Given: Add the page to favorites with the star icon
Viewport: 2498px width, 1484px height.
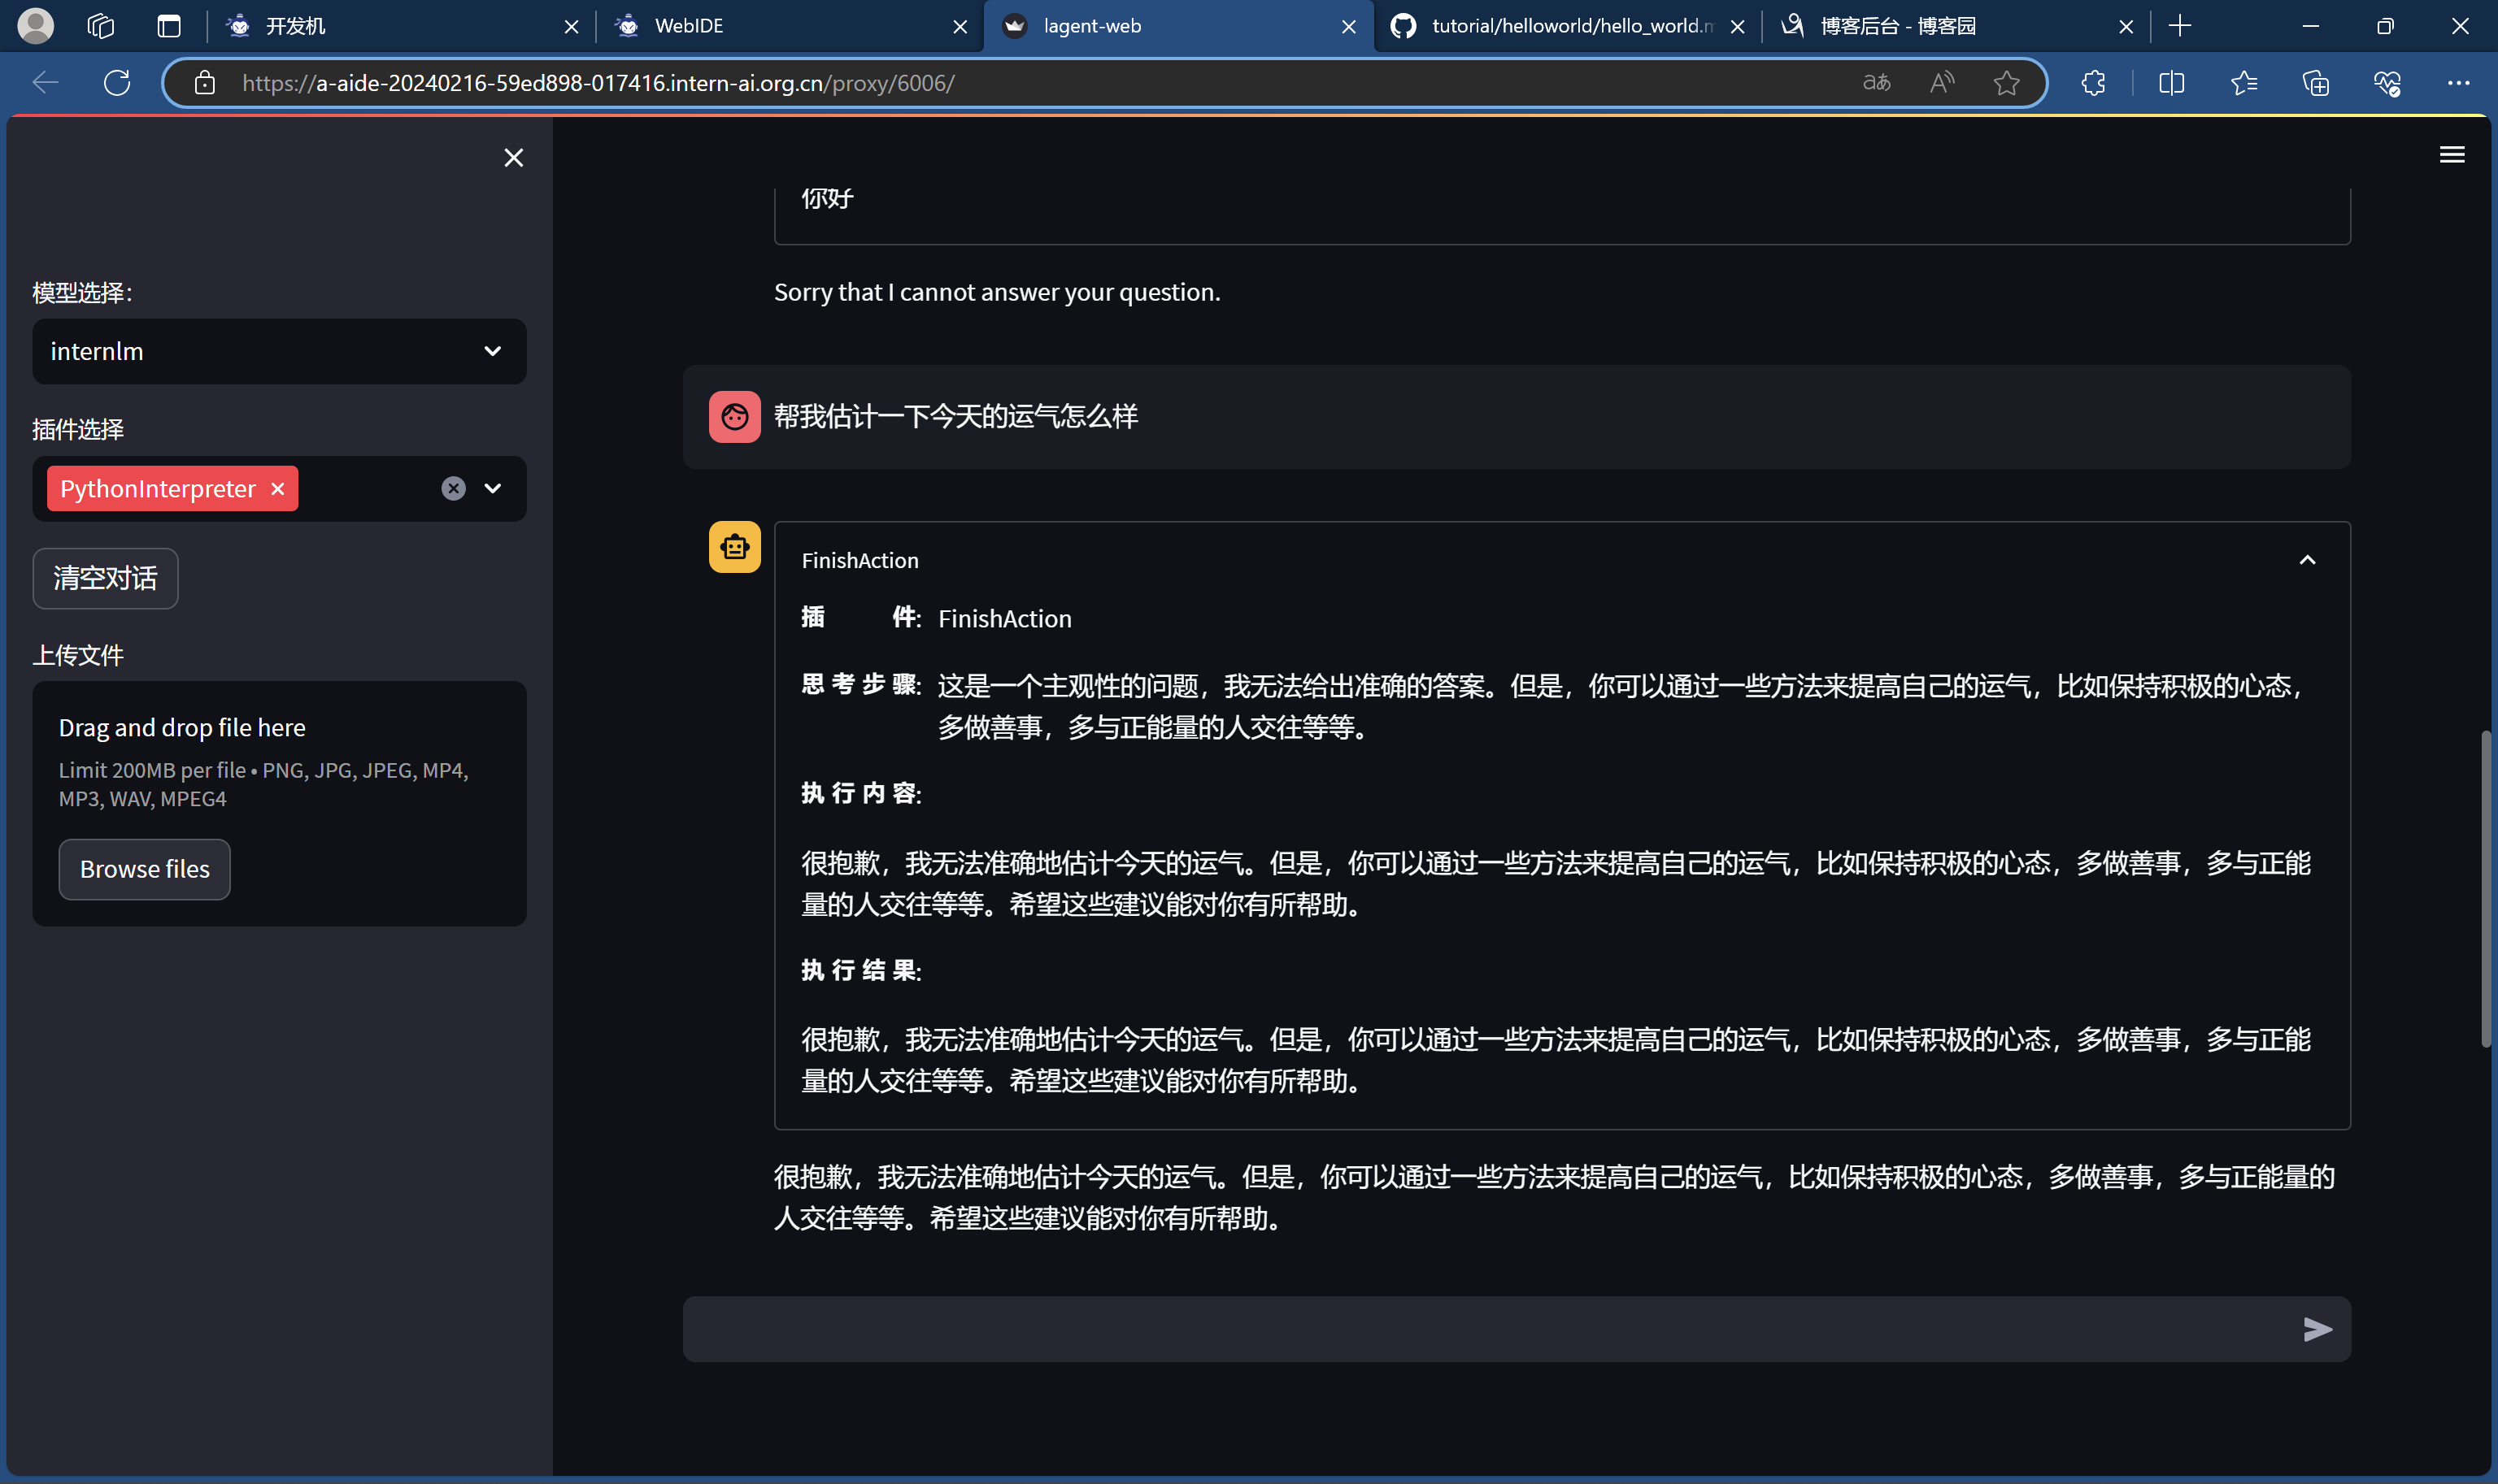Looking at the screenshot, I should tap(2006, 83).
